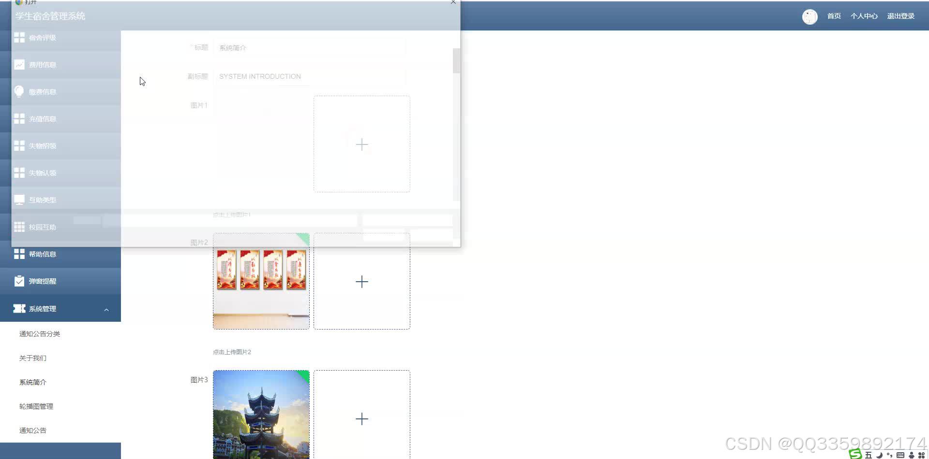Click the 系统管理 ticket icon
The width and height of the screenshot is (929, 459).
(x=19, y=308)
